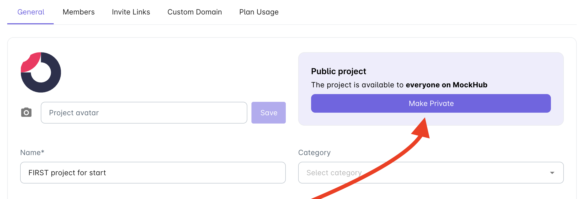Open the Invite Links tab

(x=131, y=12)
